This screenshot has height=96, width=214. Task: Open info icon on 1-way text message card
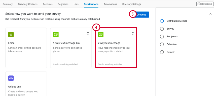click(88, 33)
